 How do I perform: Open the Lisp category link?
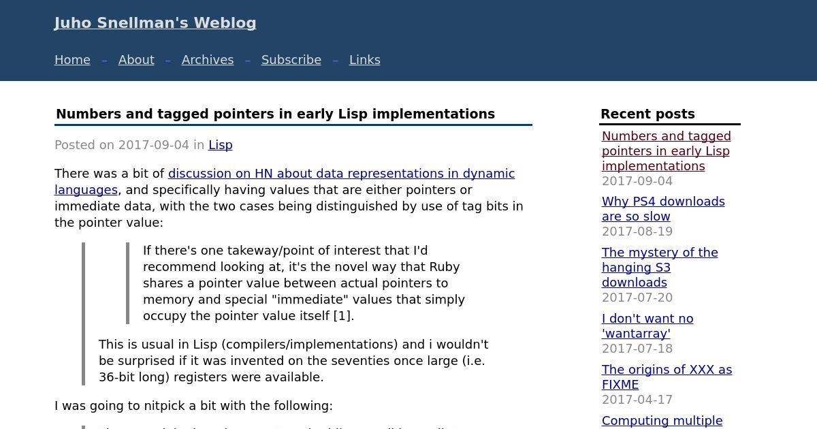(x=221, y=145)
